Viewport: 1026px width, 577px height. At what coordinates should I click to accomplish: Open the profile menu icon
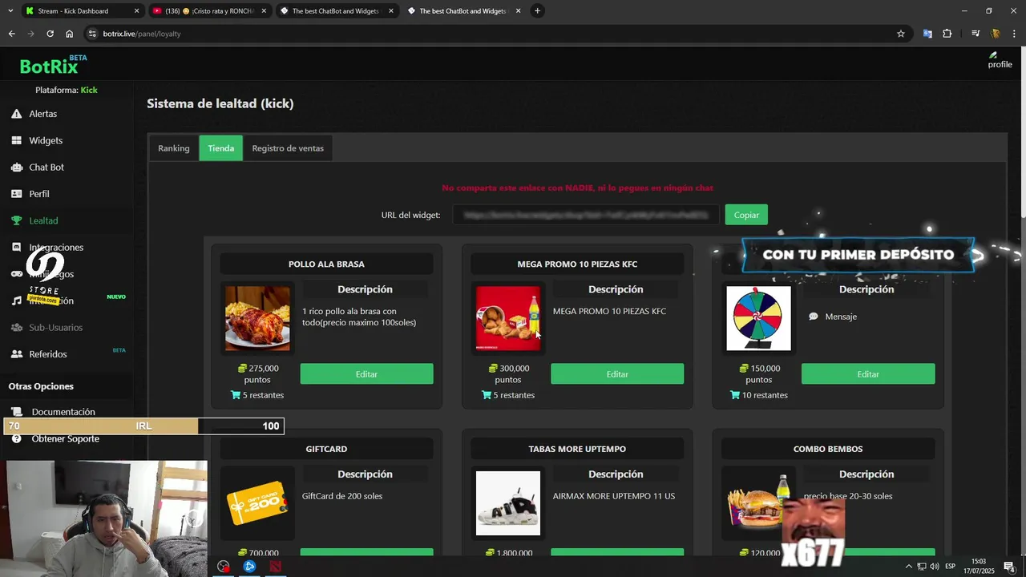click(1000, 59)
